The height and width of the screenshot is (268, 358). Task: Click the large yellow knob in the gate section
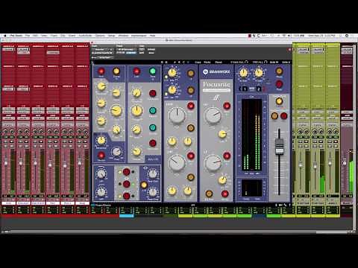pyautogui.click(x=136, y=111)
